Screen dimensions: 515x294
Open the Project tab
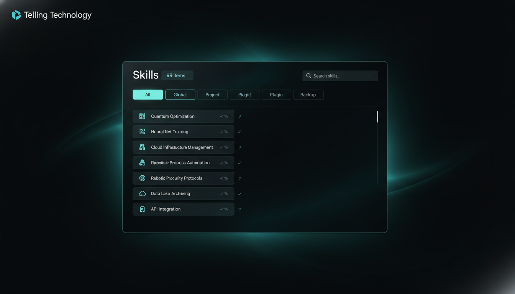[212, 95]
